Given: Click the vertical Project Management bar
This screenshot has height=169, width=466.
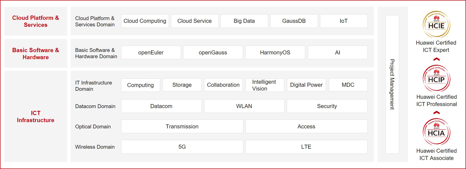Looking at the screenshot, I should 392,84.
